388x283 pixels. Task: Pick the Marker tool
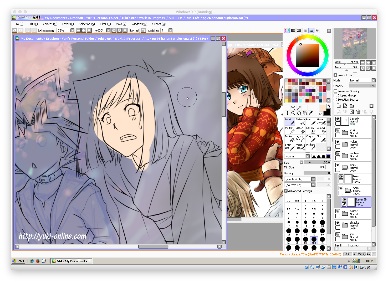[290, 130]
